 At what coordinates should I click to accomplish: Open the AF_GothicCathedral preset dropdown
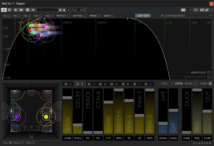tap(186, 16)
